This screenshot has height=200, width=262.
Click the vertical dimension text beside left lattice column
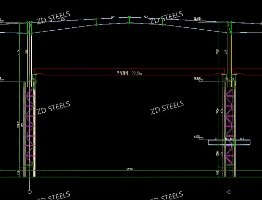coord(18,125)
